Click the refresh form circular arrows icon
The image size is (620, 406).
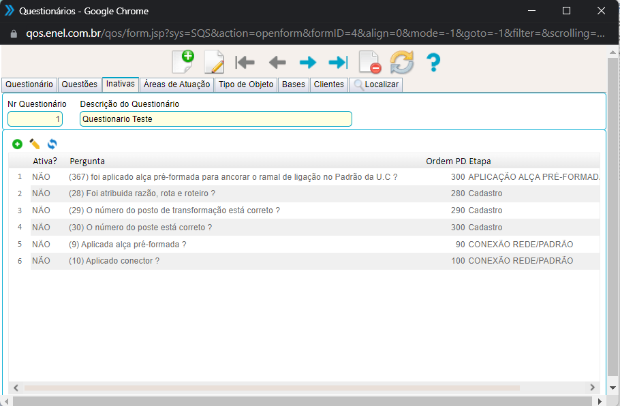[401, 63]
